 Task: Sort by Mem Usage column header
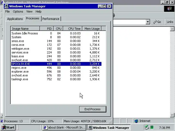pyautogui.click(x=92, y=29)
